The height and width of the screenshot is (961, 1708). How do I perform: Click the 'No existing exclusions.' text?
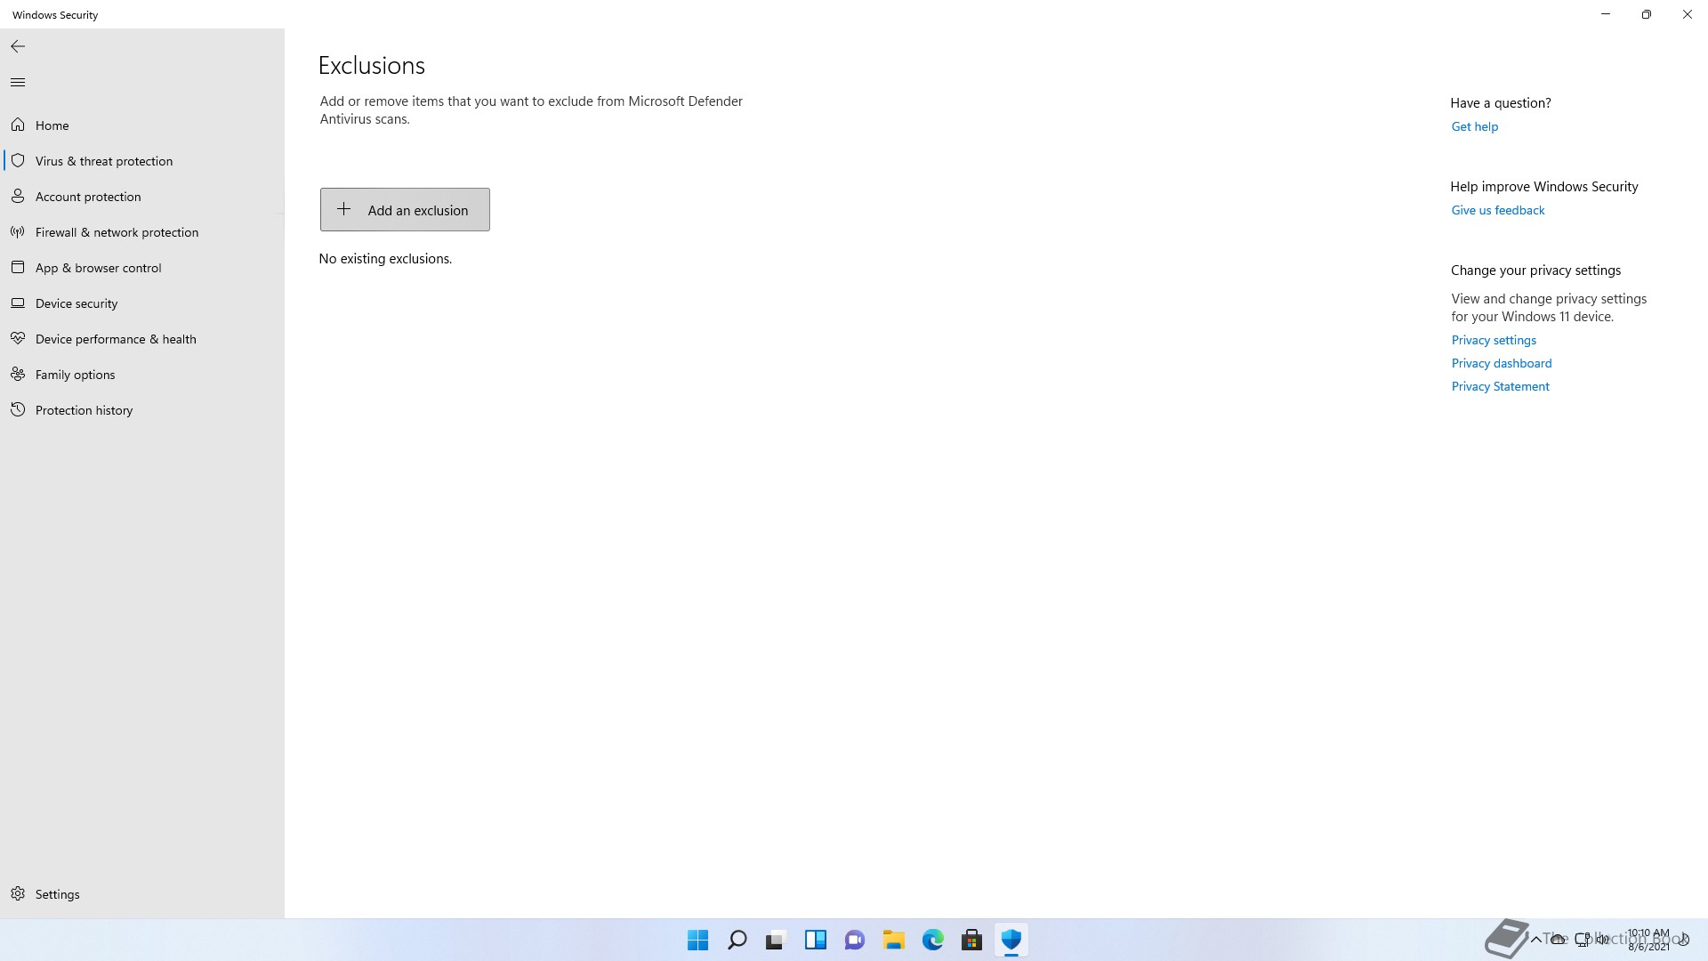point(385,259)
